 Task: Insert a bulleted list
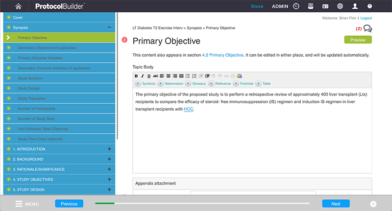(x=188, y=76)
